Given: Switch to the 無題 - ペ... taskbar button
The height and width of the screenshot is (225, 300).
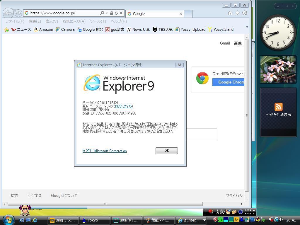Looking at the screenshot, I should (158, 220).
